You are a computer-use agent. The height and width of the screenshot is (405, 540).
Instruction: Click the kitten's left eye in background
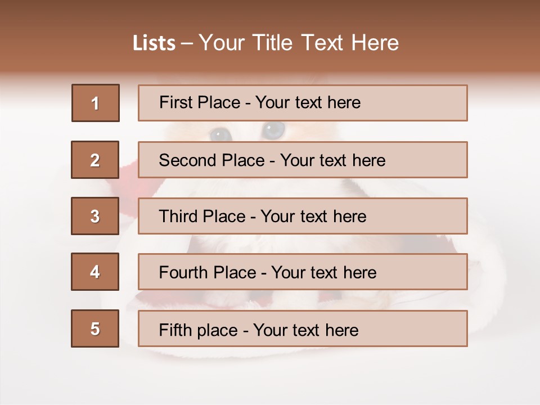click(220, 133)
